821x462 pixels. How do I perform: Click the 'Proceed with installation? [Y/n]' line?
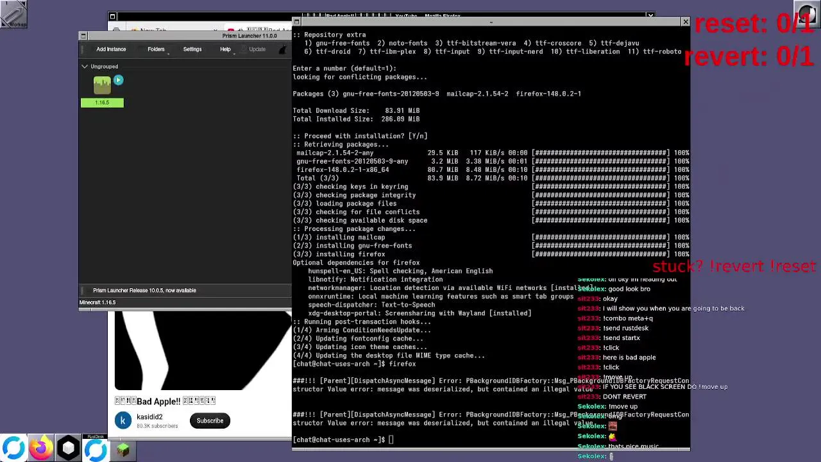pyautogui.click(x=360, y=136)
